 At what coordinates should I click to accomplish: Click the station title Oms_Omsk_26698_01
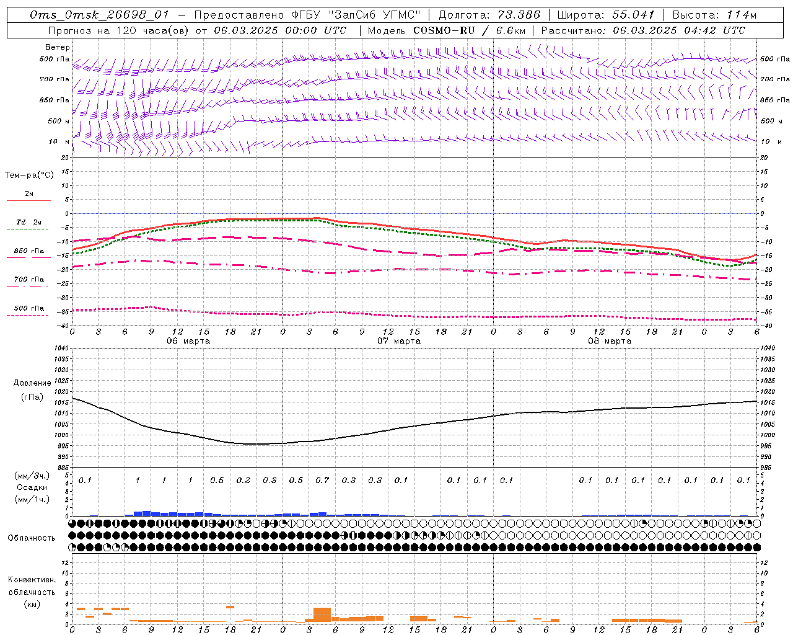tap(99, 15)
